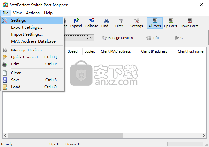Click the floppy disk icon for Save

coord(5,80)
